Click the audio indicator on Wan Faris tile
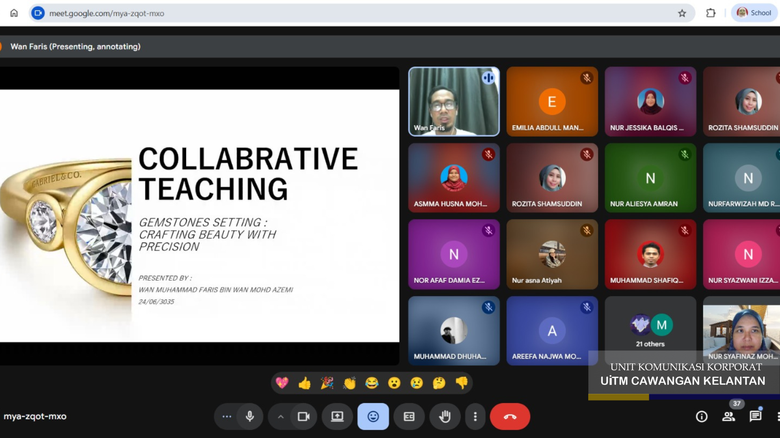Viewport: 780px width, 438px height. 488,78
